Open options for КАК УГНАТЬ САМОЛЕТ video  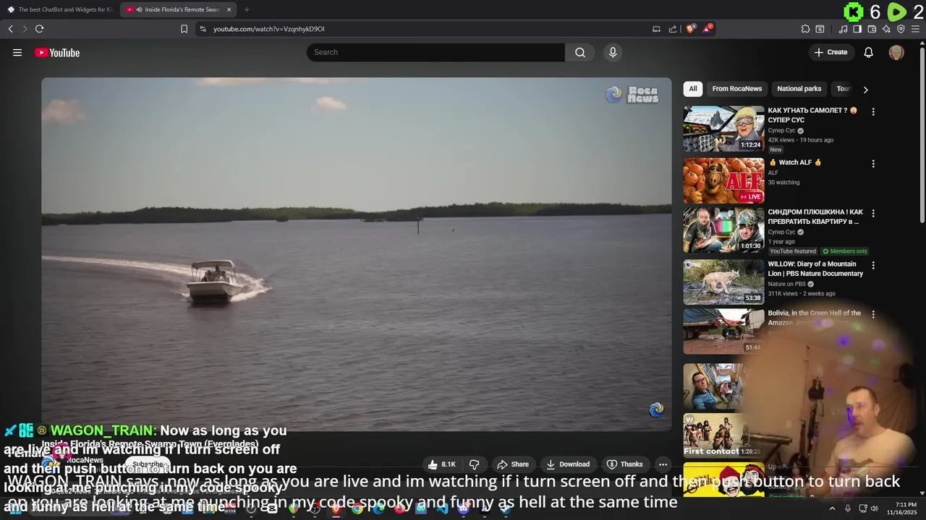pos(873,112)
